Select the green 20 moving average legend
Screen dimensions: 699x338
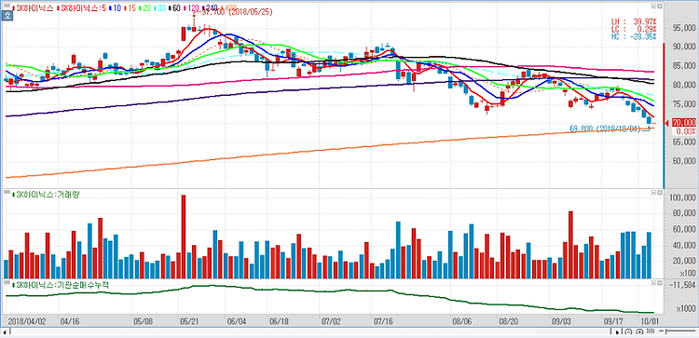[x=144, y=8]
